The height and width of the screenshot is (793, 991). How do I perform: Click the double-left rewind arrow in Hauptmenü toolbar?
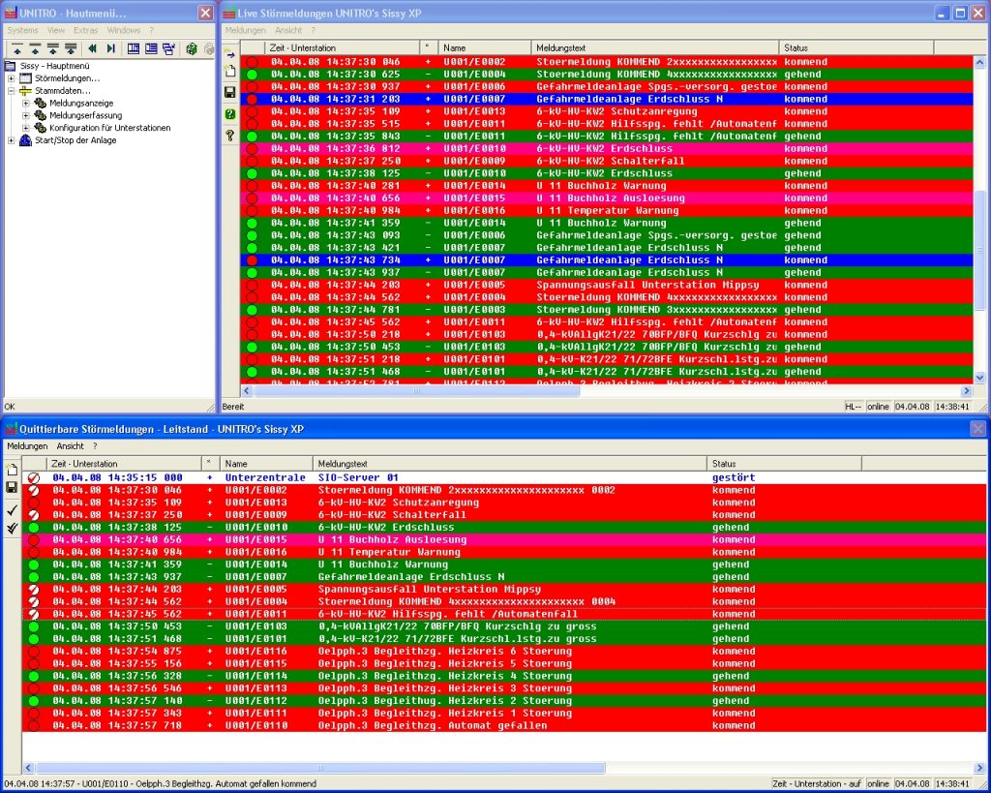[x=93, y=48]
